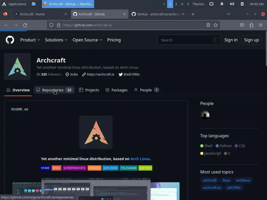The width and height of the screenshot is (267, 200).
Task: Reload the page with refresh icon
Action: (25, 25)
